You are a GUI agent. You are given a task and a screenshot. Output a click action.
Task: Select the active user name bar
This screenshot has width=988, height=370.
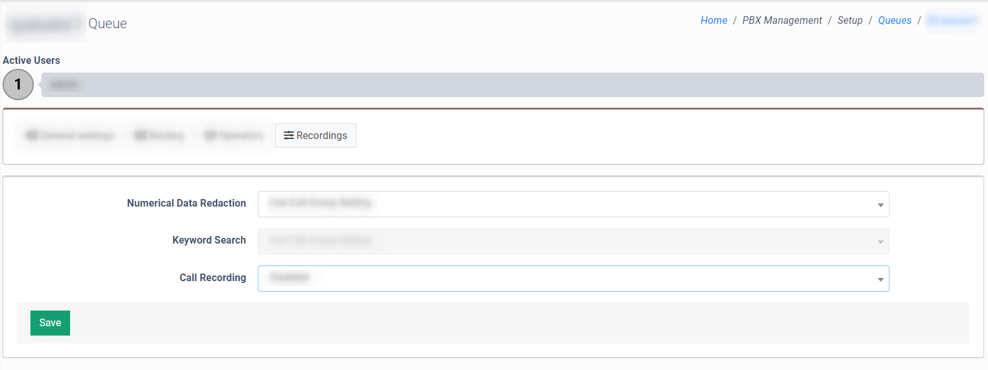(512, 85)
